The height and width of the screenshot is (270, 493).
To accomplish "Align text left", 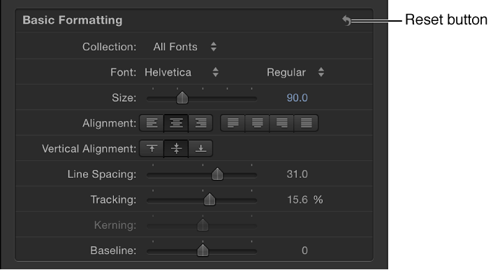I will click(152, 123).
